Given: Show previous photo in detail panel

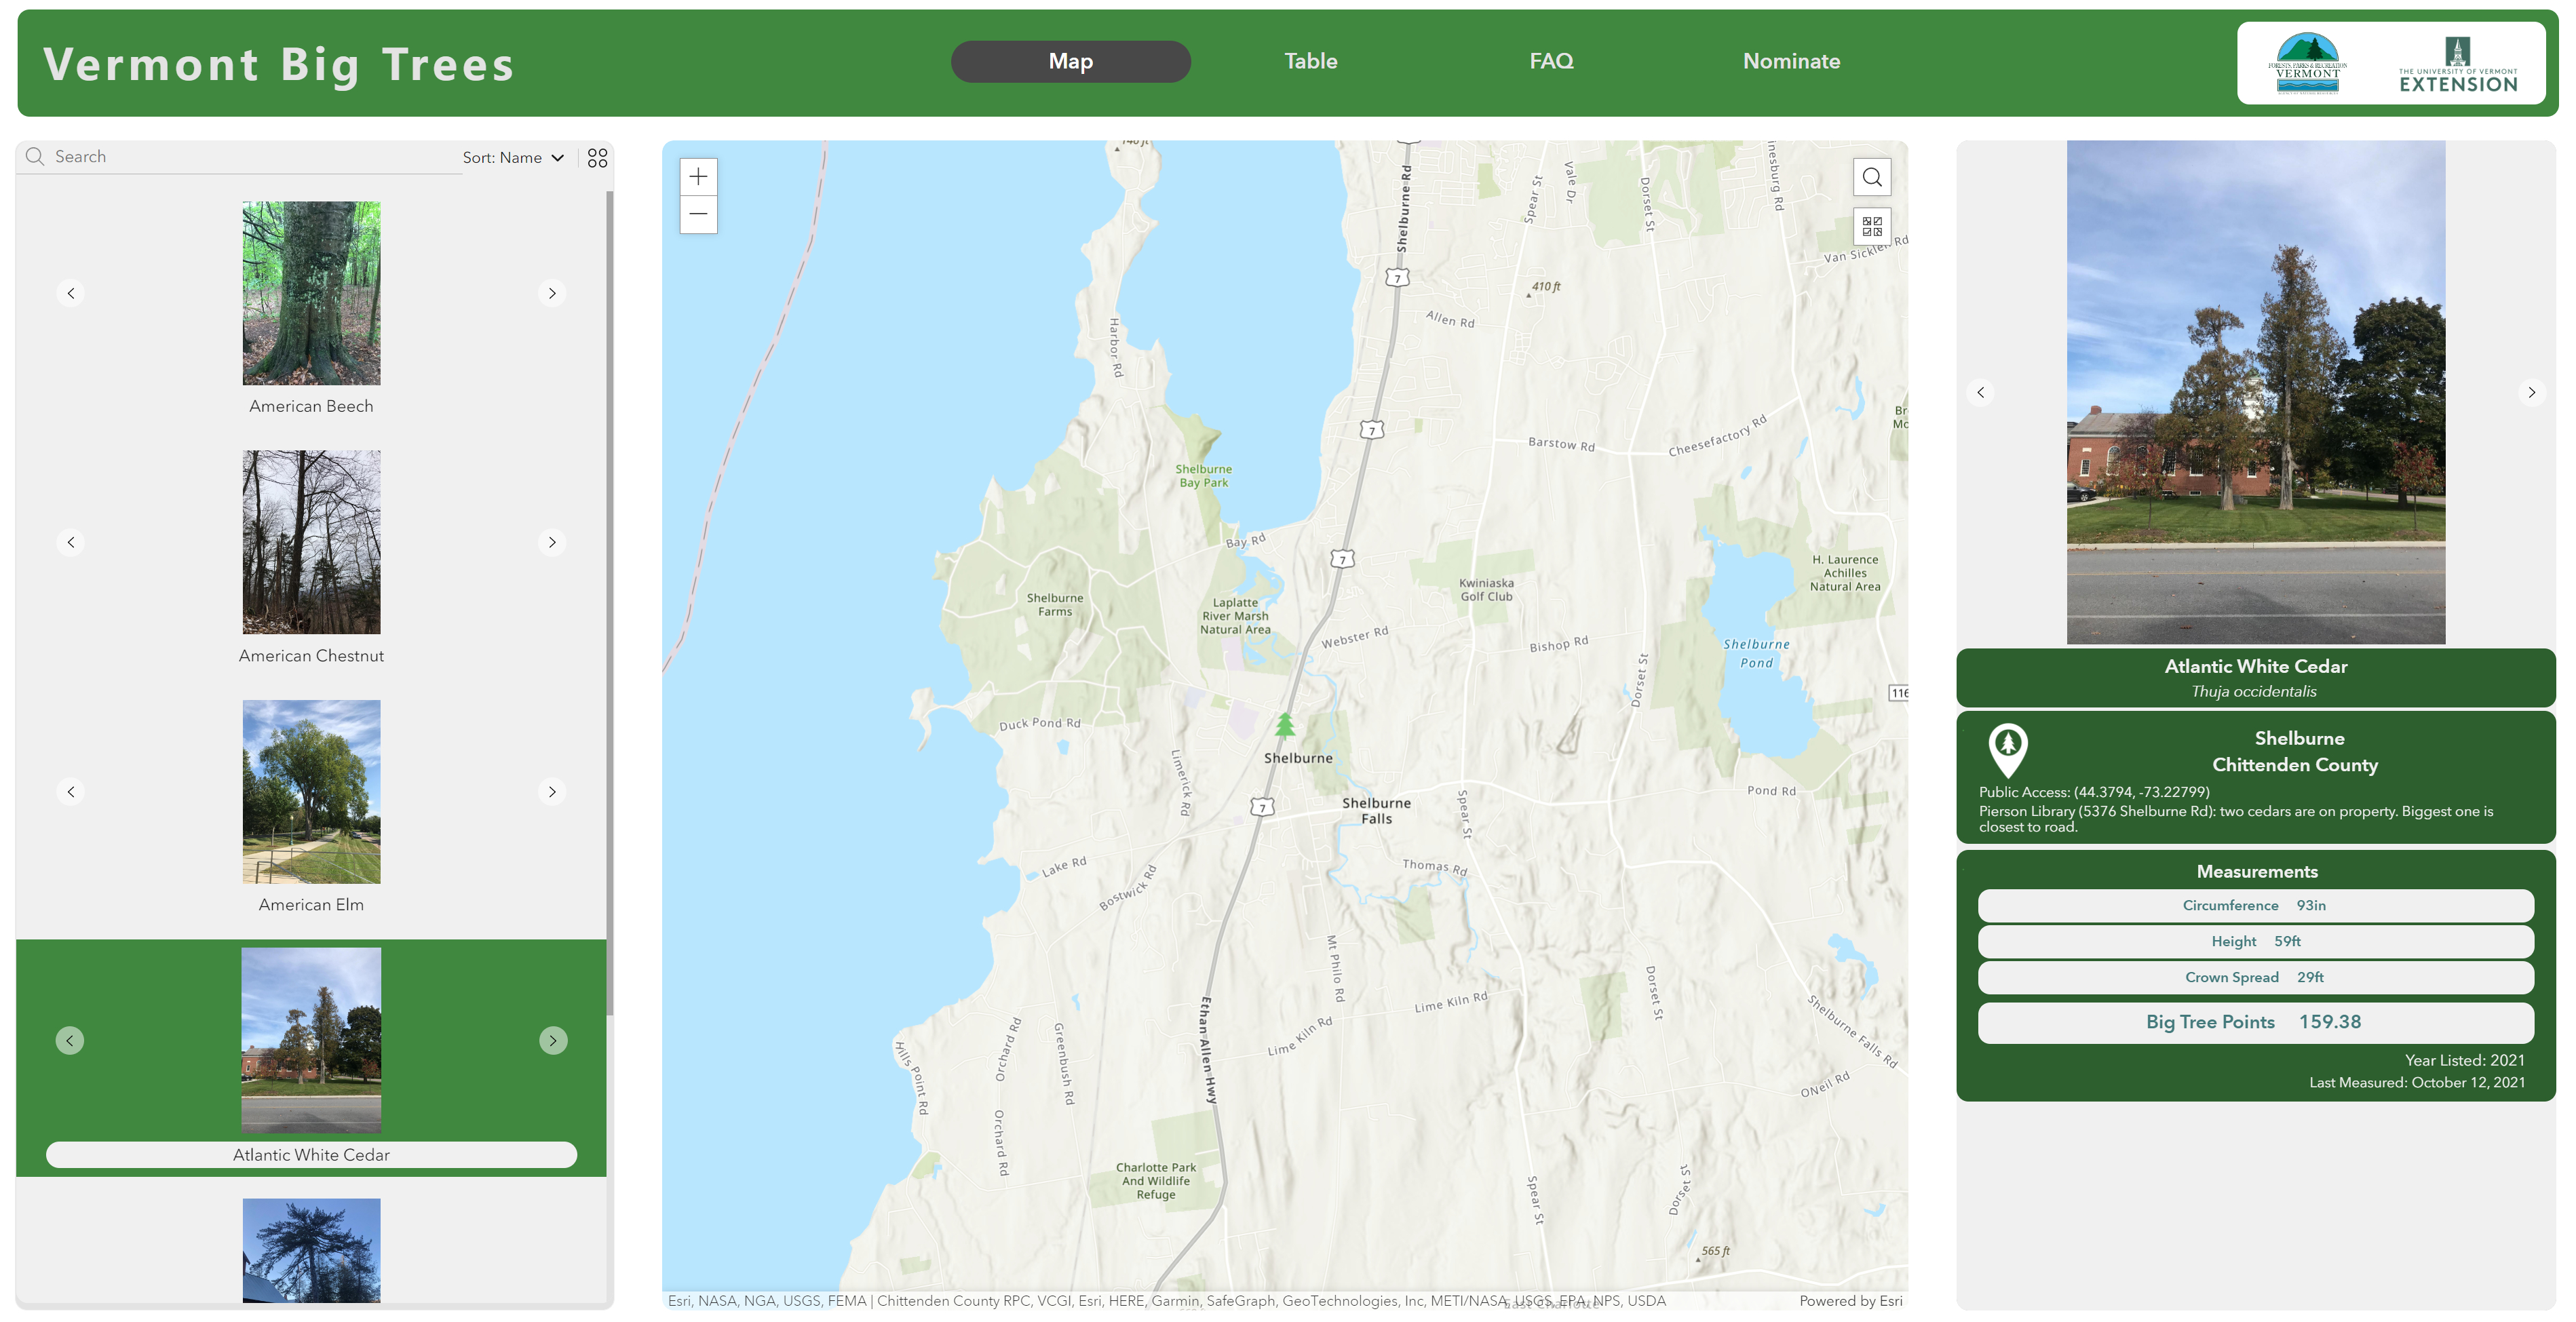Looking at the screenshot, I should (1980, 392).
